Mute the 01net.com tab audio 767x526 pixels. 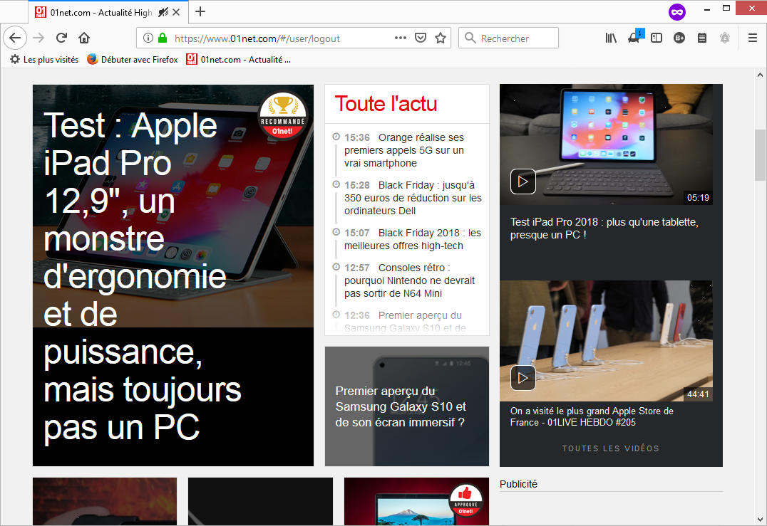pyautogui.click(x=163, y=12)
